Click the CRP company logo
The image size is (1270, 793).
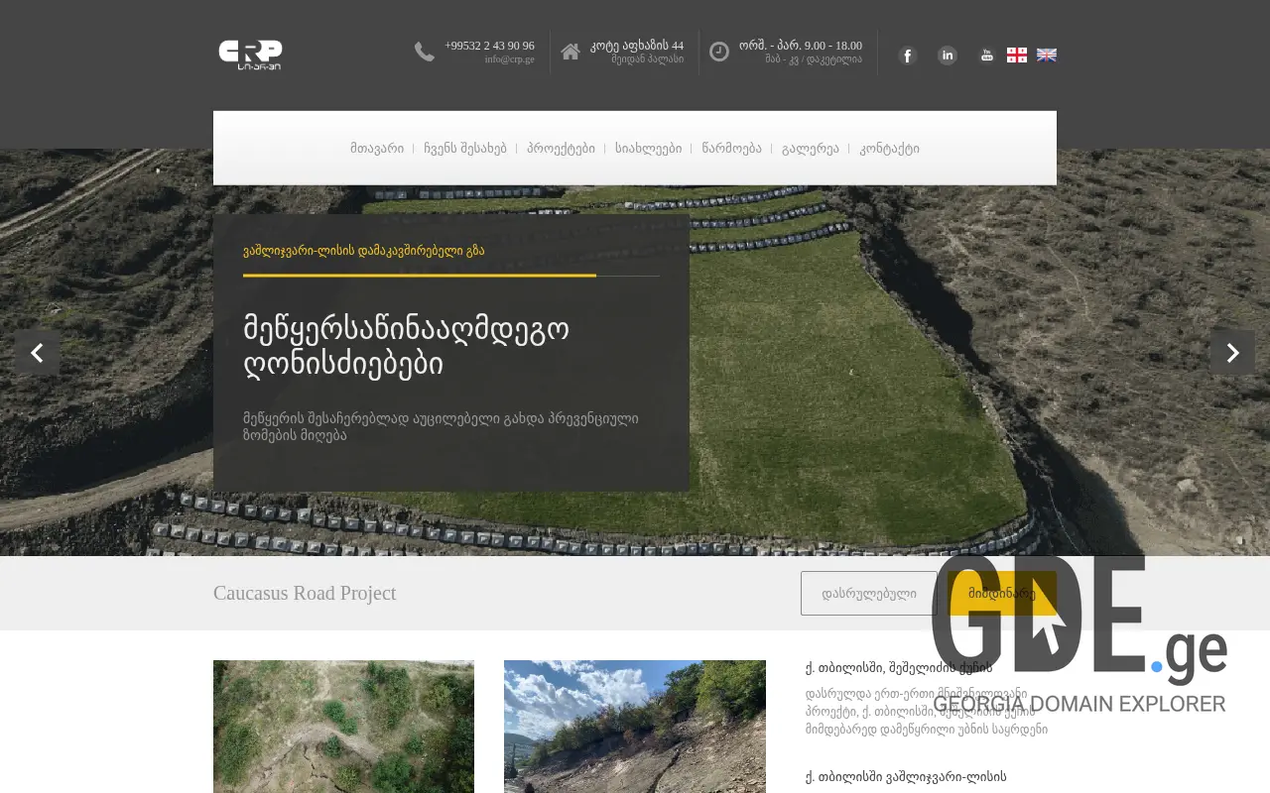click(x=250, y=55)
